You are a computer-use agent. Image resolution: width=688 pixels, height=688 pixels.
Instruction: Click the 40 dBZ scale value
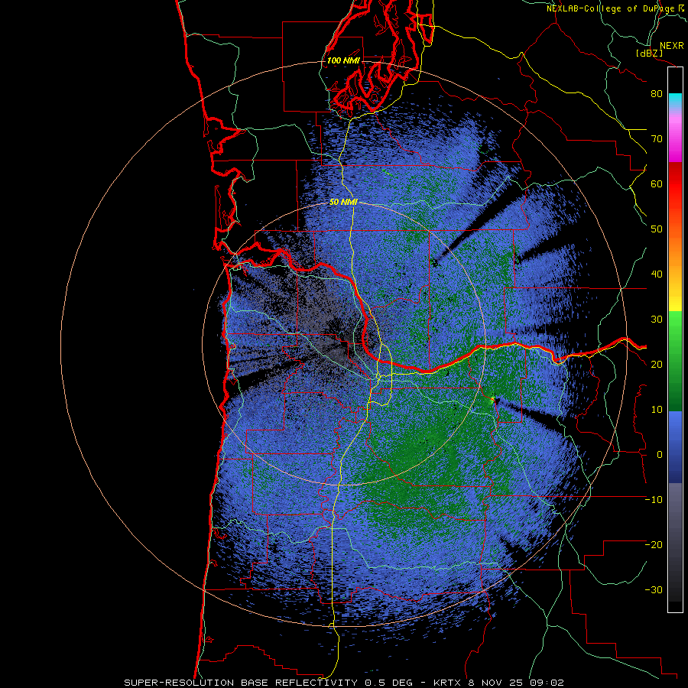[x=657, y=274]
